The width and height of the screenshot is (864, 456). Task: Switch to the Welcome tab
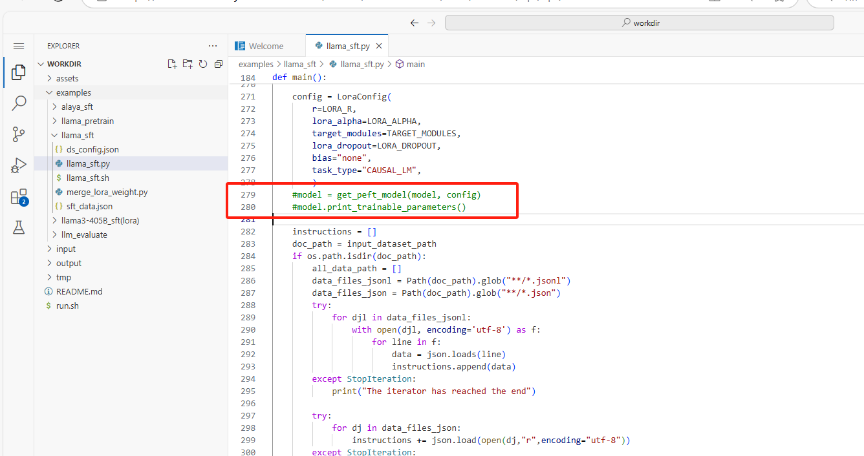[266, 46]
